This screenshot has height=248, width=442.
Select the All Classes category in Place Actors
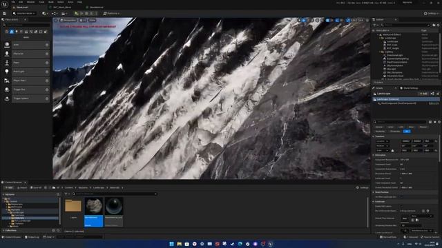tap(46, 32)
